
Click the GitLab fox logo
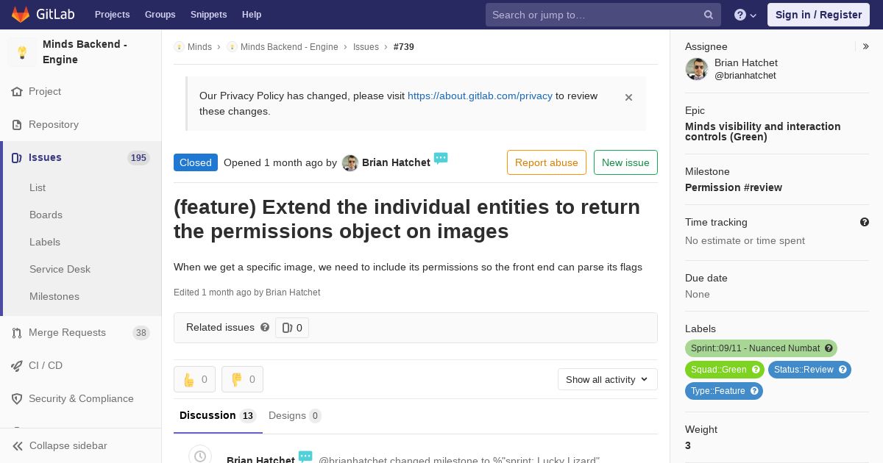[x=21, y=14]
